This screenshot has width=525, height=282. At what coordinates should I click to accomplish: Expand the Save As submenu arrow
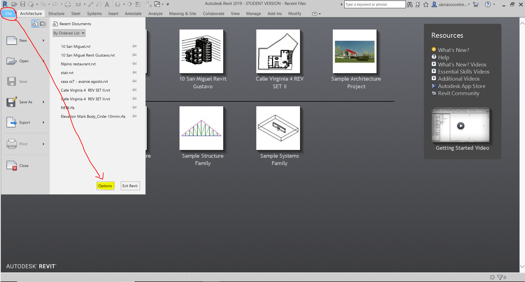(x=43, y=102)
